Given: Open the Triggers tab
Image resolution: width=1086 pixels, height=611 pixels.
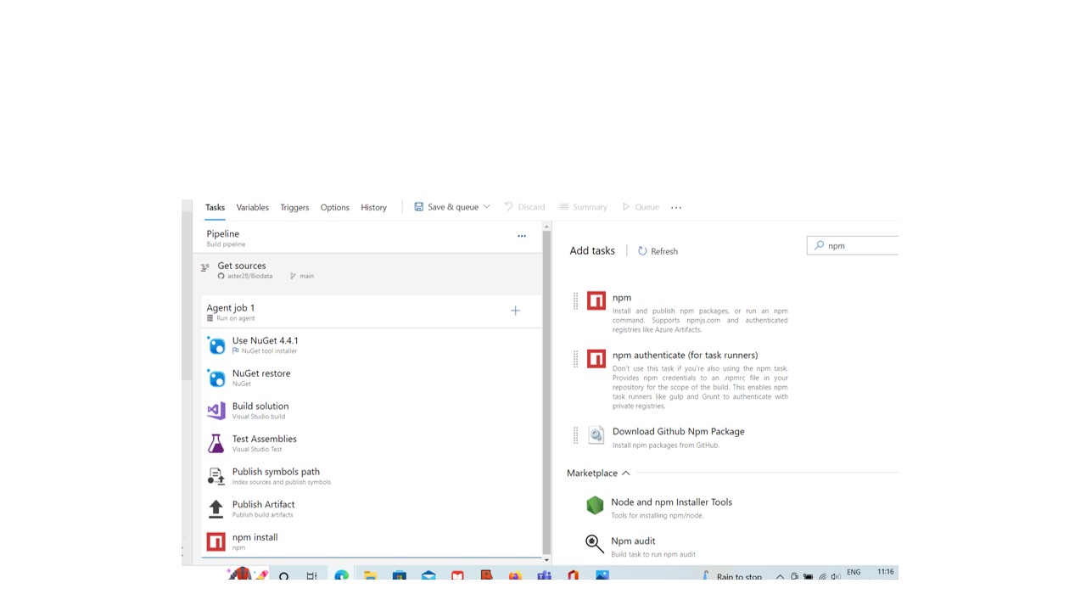Looking at the screenshot, I should pyautogui.click(x=294, y=207).
